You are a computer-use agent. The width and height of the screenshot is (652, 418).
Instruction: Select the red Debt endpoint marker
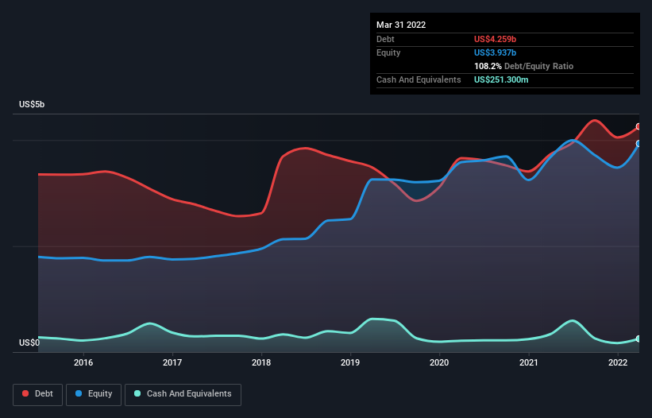pos(638,126)
